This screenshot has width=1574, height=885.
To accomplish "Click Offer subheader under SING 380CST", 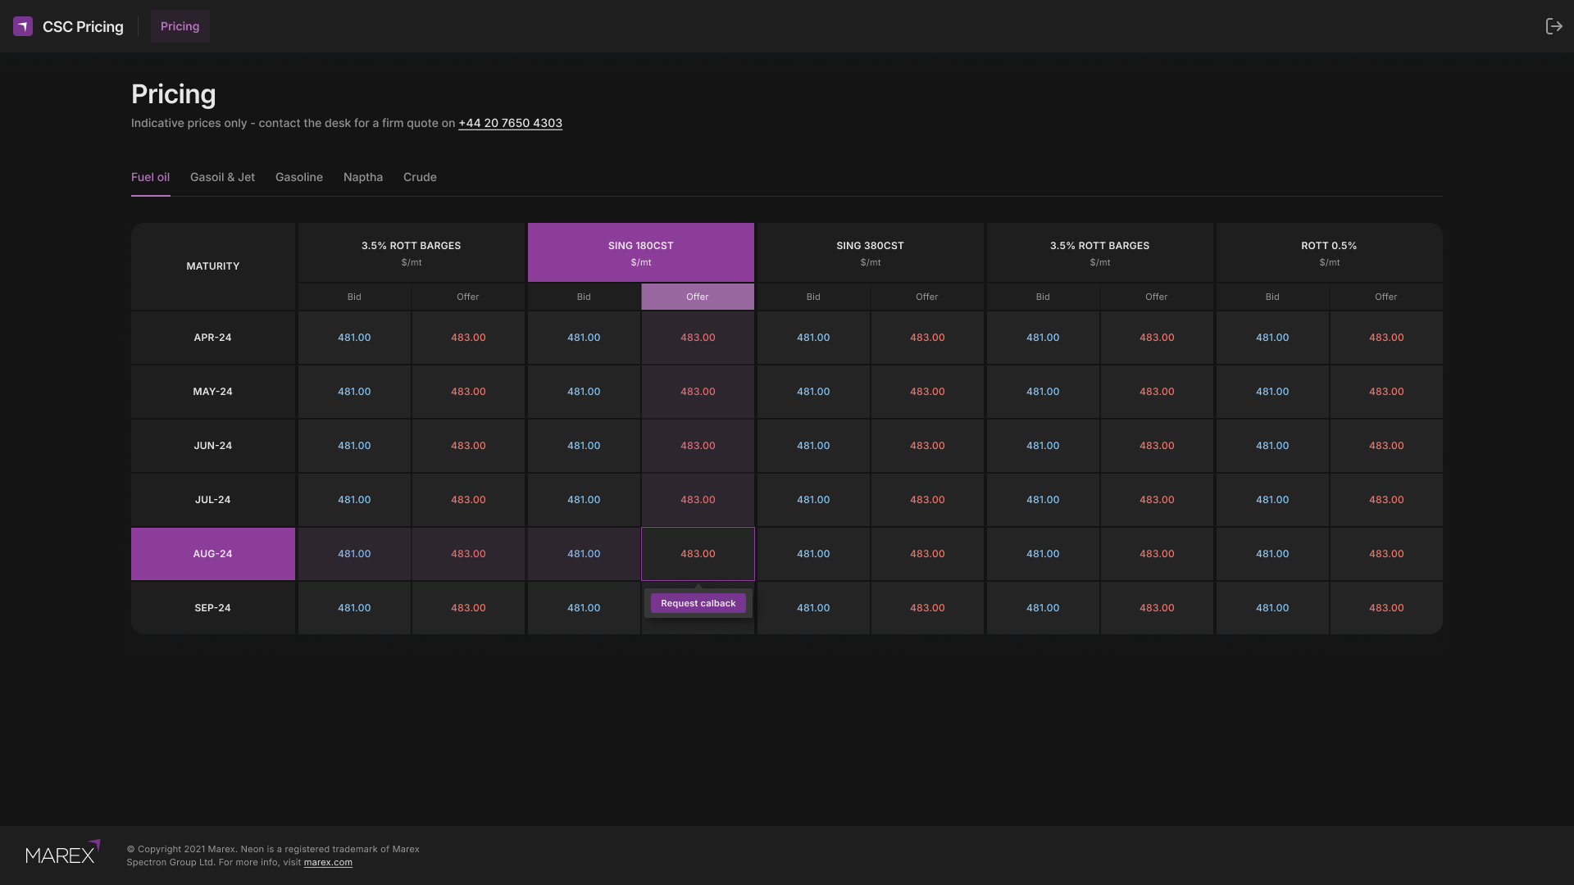I will 927,297.
